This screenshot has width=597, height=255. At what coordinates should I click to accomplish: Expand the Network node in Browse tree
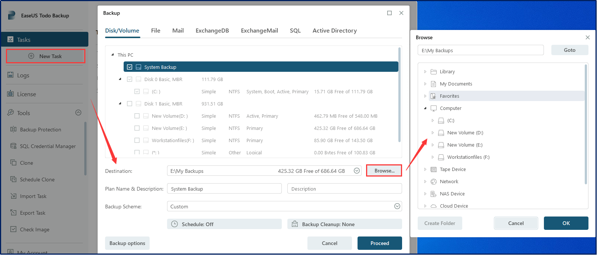[x=425, y=182]
